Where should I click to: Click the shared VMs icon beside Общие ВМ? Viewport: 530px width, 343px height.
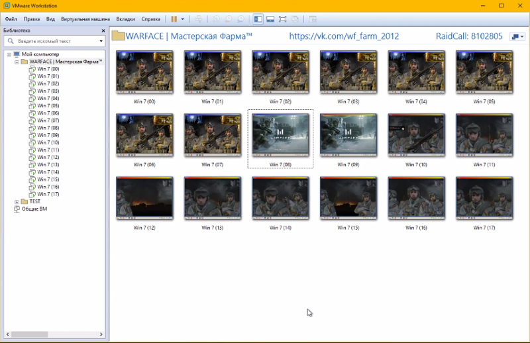point(17,209)
